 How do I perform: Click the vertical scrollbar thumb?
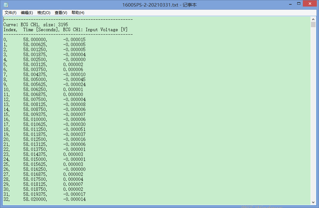point(313,25)
